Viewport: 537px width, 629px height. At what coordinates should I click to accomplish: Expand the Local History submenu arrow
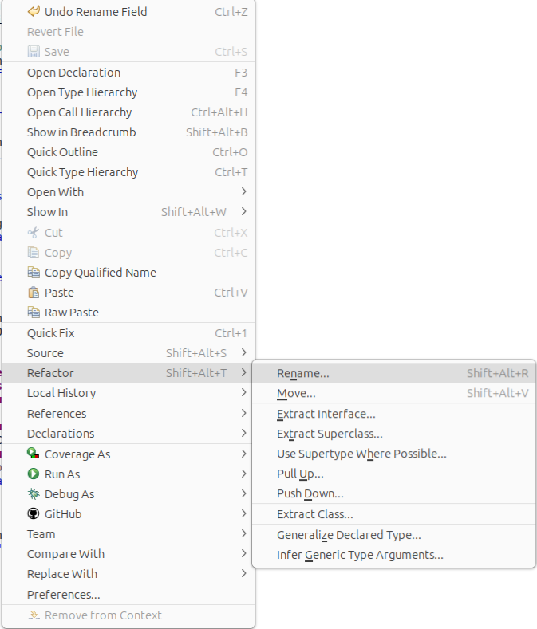[x=243, y=393]
